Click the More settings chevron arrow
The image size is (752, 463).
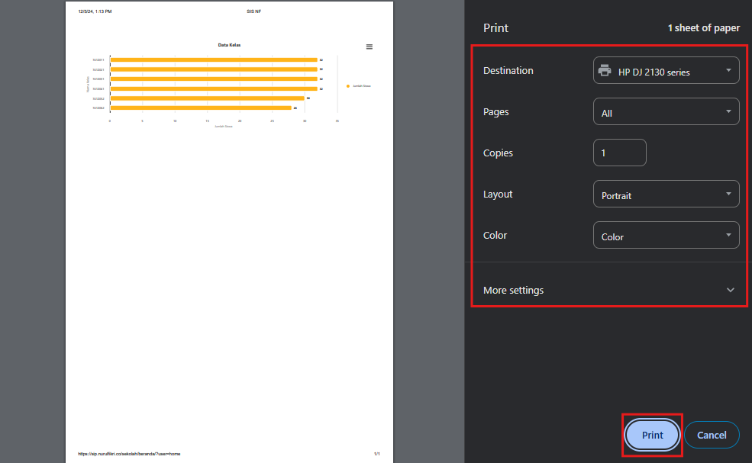point(731,290)
